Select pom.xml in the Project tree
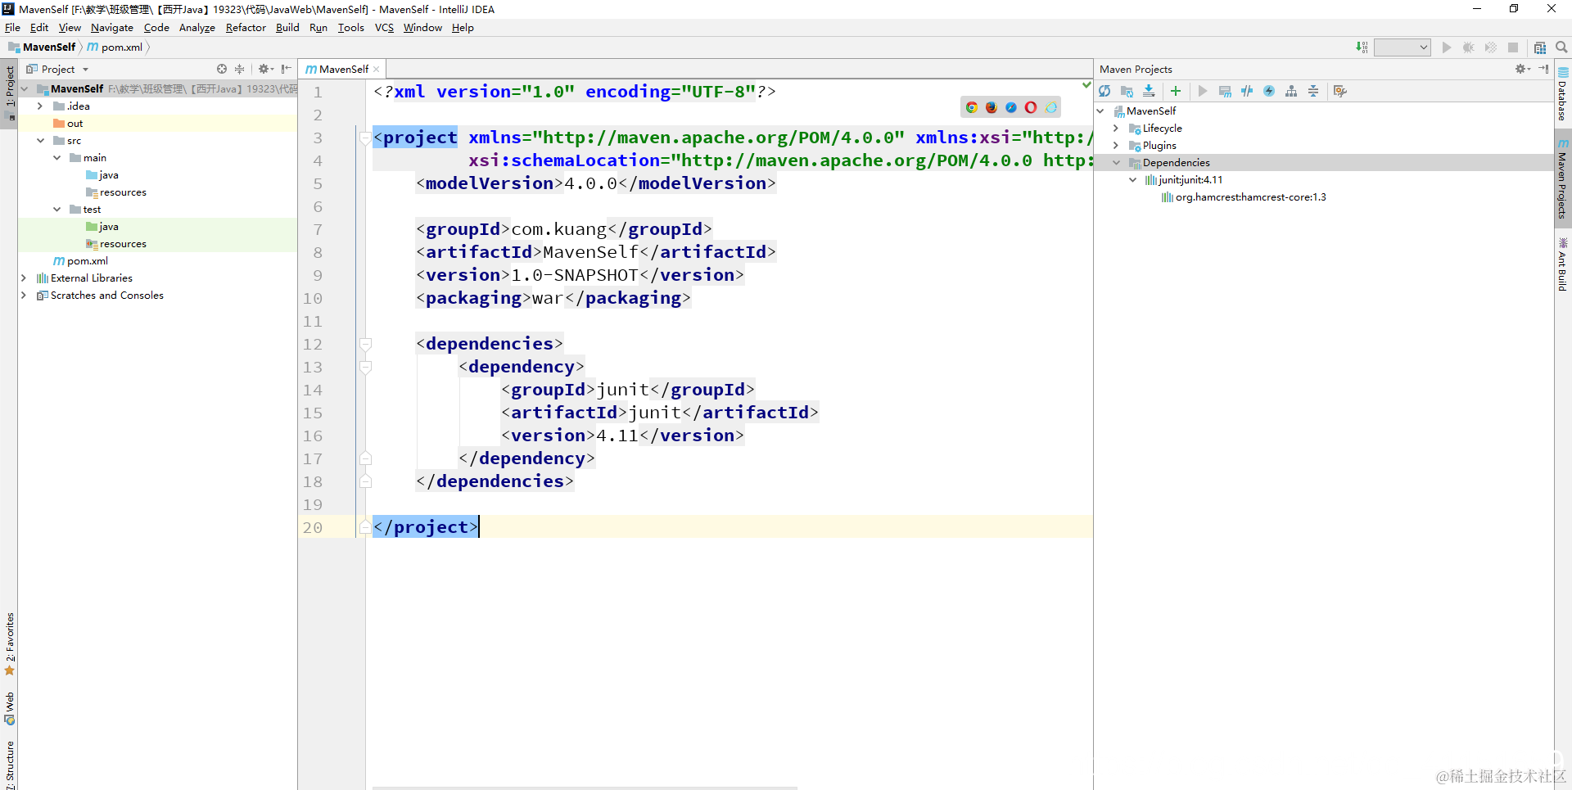The height and width of the screenshot is (790, 1572). point(88,261)
